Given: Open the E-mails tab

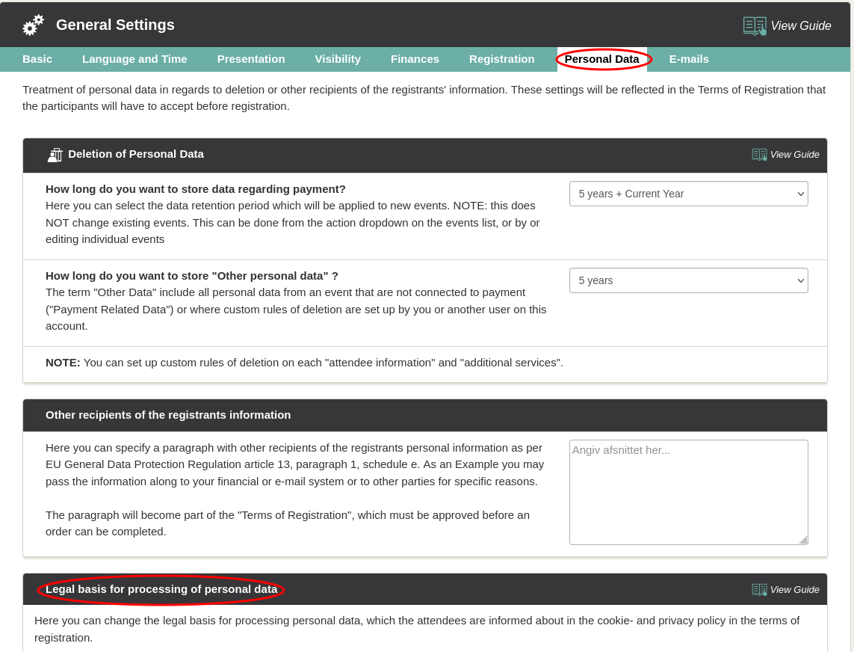Looking at the screenshot, I should tap(689, 59).
